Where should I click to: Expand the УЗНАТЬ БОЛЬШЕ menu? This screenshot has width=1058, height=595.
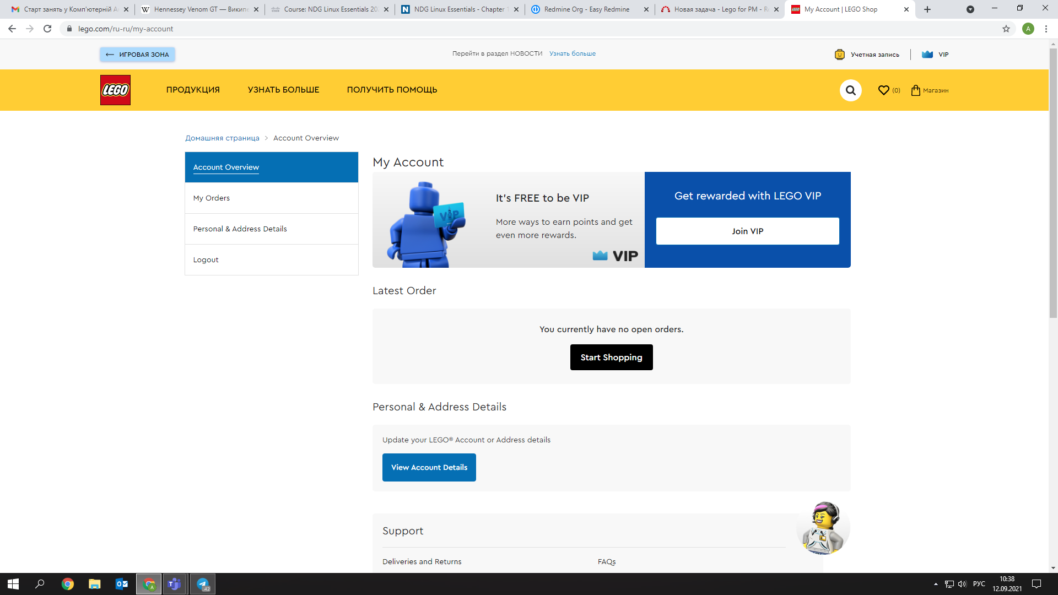pyautogui.click(x=283, y=90)
